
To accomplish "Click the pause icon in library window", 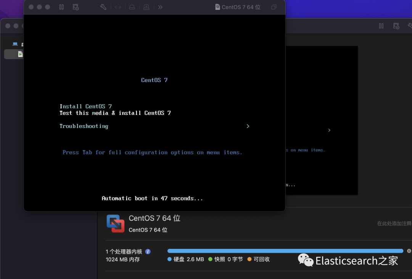I will click(x=381, y=26).
